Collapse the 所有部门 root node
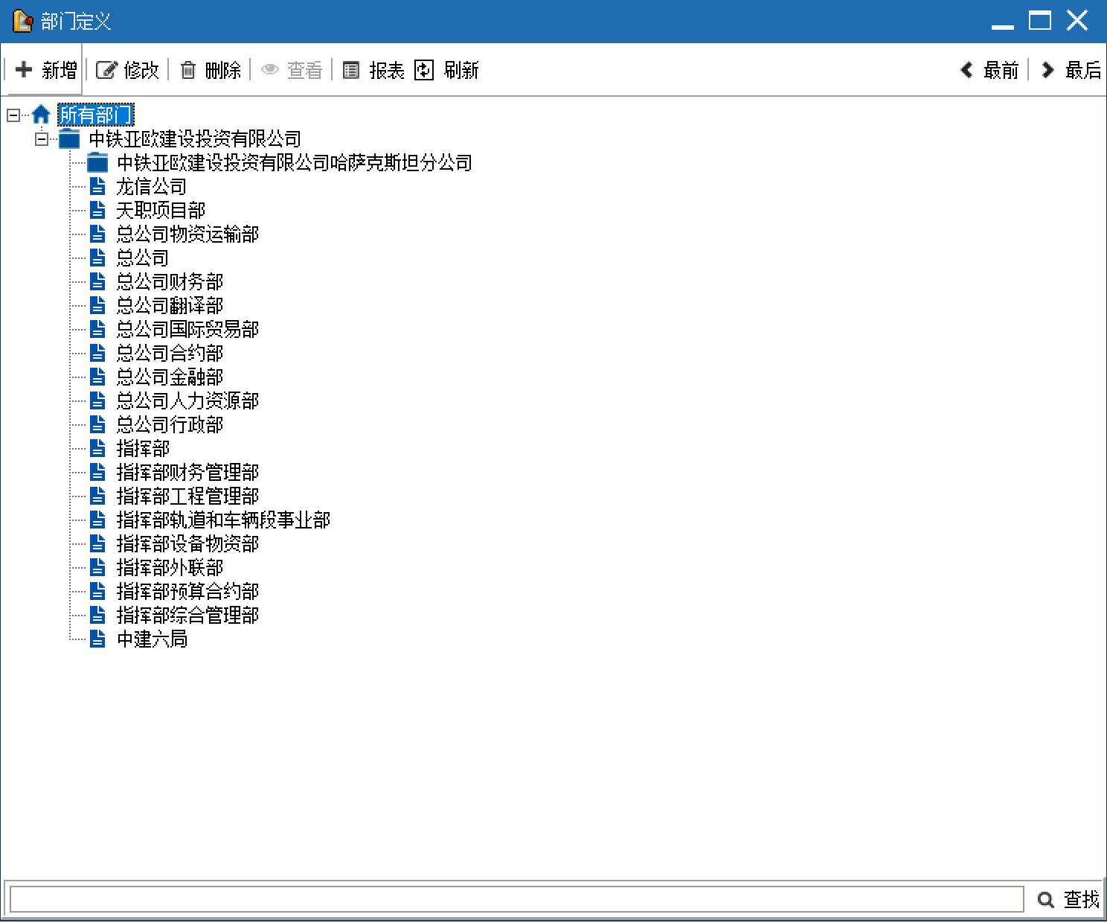This screenshot has height=923, width=1107. (13, 115)
